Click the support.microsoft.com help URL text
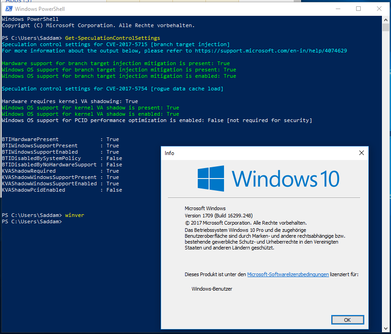The width and height of the screenshot is (391, 334). [x=271, y=51]
